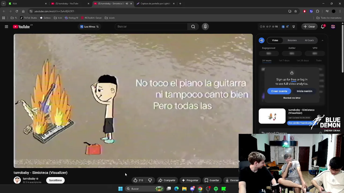
Task: Click the YouTube Buscar search field
Action: click(151, 27)
